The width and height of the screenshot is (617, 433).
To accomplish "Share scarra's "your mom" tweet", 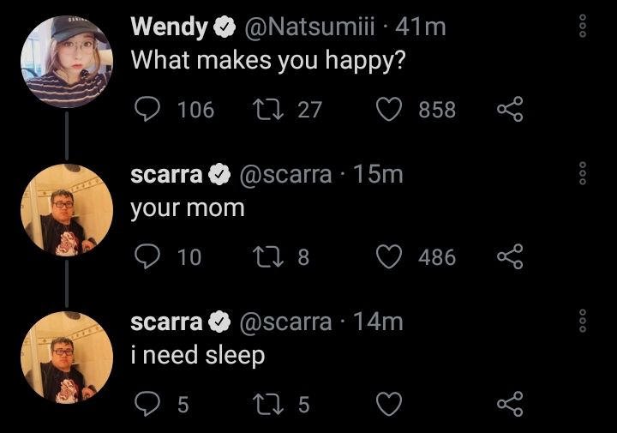I will (510, 257).
